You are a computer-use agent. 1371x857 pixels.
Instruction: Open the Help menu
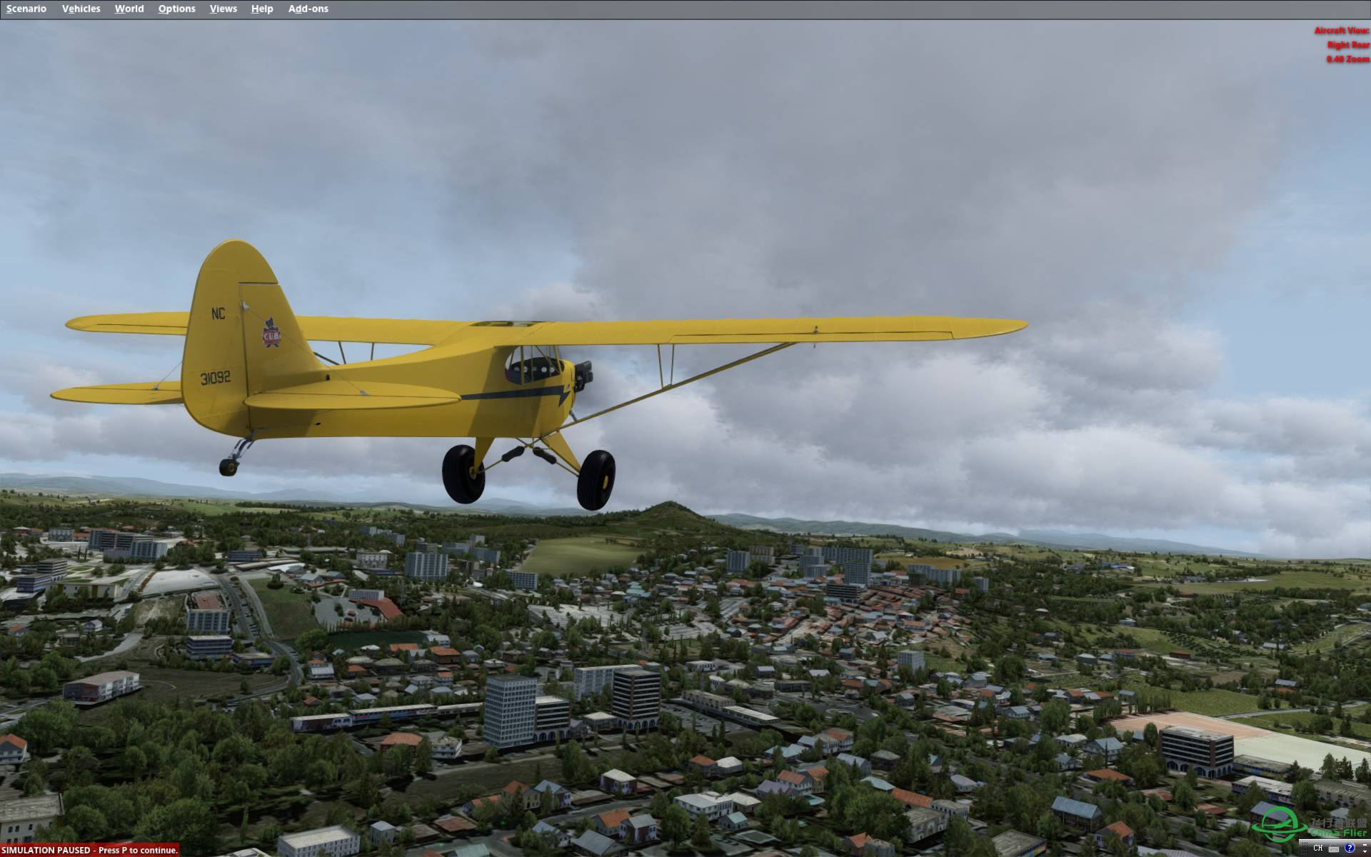coord(262,9)
